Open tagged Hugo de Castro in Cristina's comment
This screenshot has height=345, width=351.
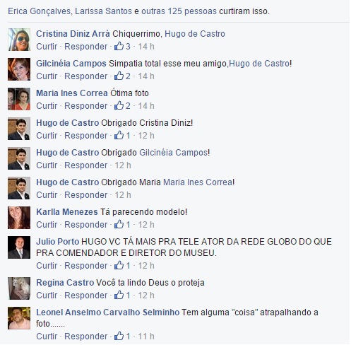[x=195, y=34]
